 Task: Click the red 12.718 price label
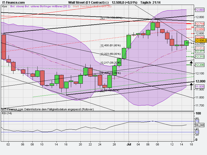pyautogui.click(x=199, y=24)
